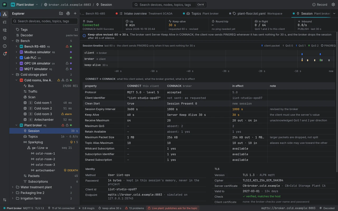Open the Plant broker connection dropdown

pos(24,4)
